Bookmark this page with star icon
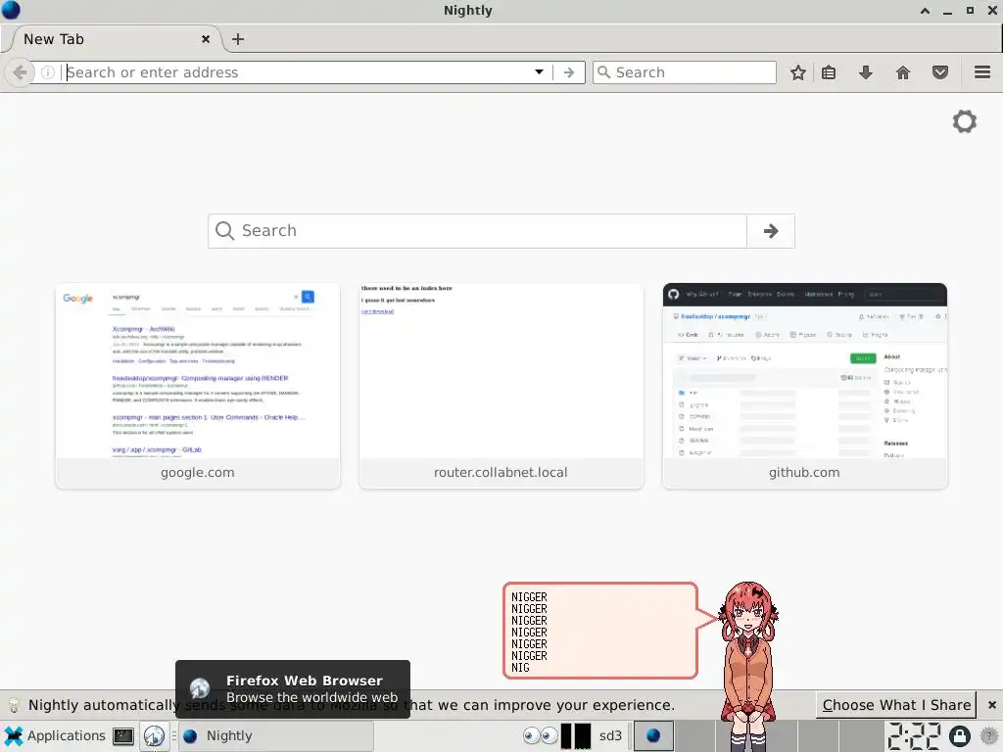 797,72
